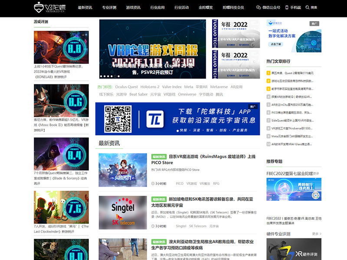
Task: Open the Omniverse hot tag
Action: click(x=187, y=94)
